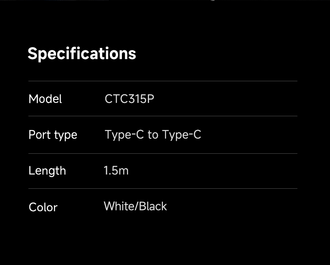Click the word Black in the color value
Screen dimensions: 330x265
(x=153, y=206)
